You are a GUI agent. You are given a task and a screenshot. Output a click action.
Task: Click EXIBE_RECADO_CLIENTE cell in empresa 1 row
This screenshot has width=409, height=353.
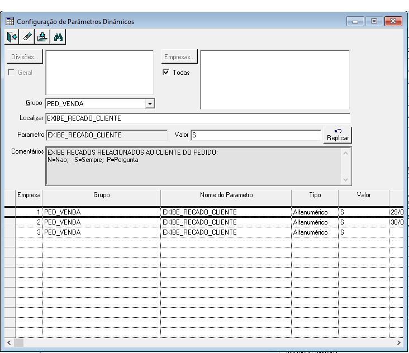pyautogui.click(x=226, y=212)
